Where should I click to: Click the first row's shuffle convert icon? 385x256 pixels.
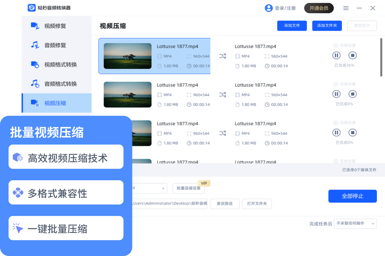click(x=223, y=56)
